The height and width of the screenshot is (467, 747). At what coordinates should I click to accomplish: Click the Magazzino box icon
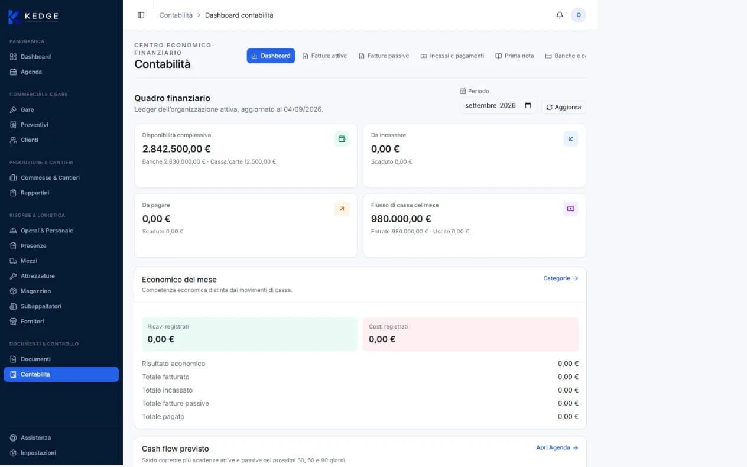[14, 291]
